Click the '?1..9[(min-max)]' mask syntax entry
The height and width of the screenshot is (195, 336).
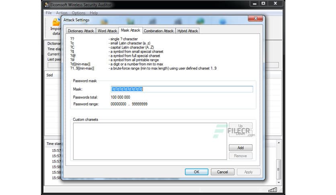82,68
